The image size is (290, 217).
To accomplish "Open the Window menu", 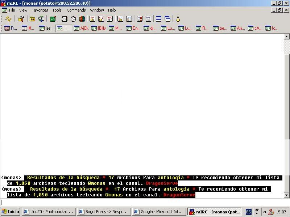I will (97, 10).
